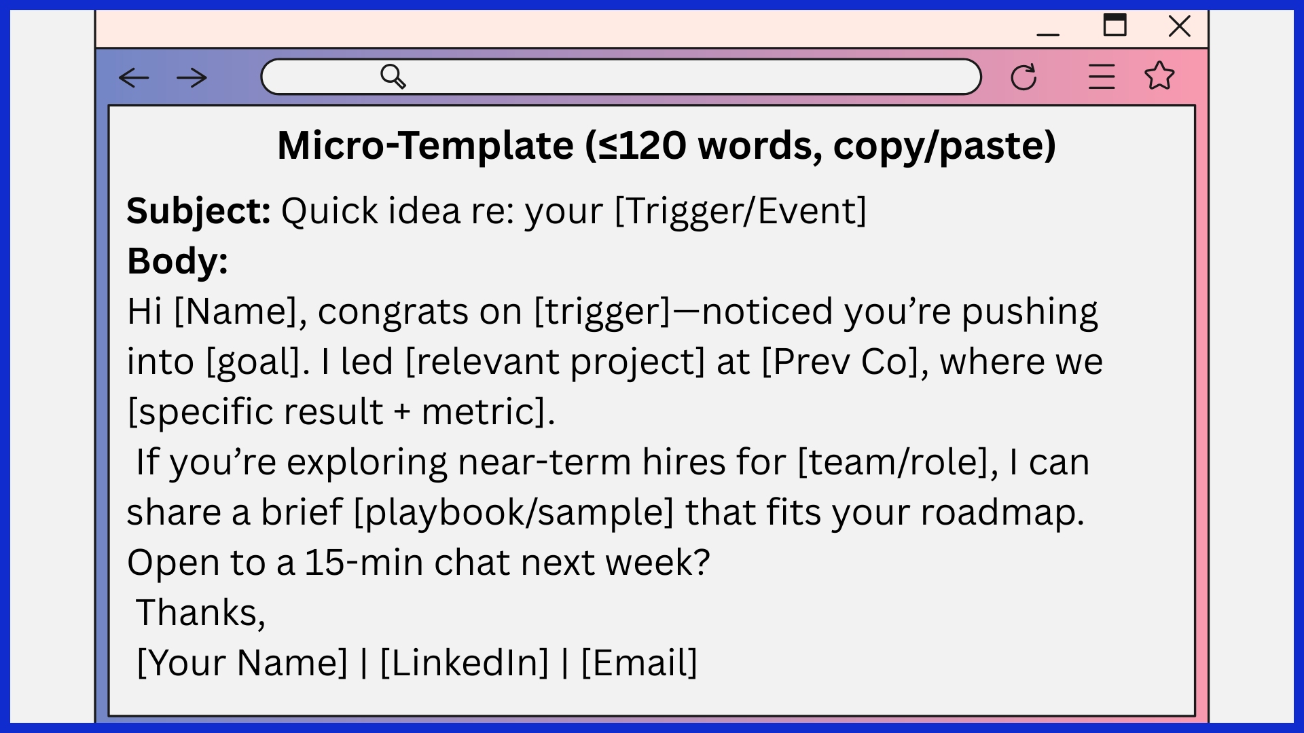Go forward with the right arrow icon

click(192, 77)
